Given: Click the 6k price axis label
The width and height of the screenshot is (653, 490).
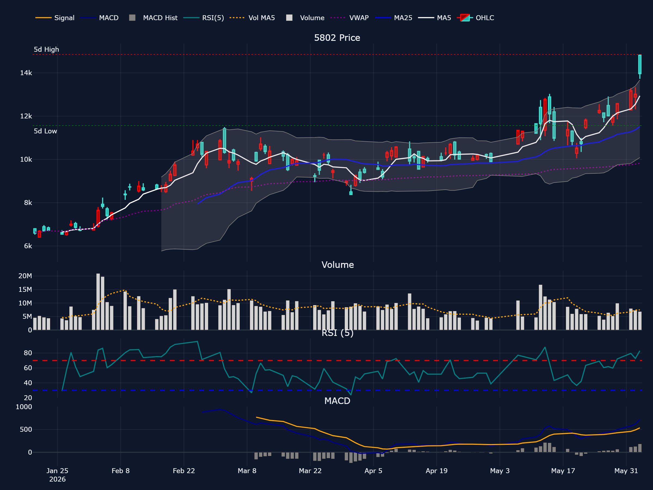Looking at the screenshot, I should pos(28,246).
